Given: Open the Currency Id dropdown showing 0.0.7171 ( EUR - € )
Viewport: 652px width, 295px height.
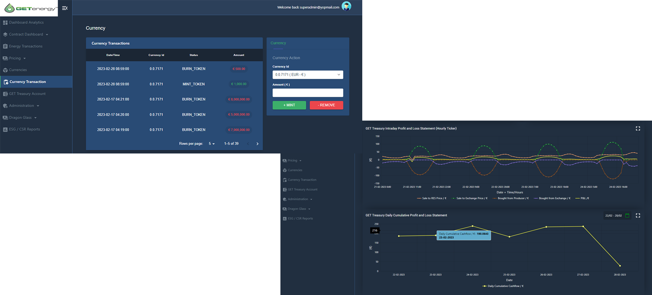Looking at the screenshot, I should point(308,75).
